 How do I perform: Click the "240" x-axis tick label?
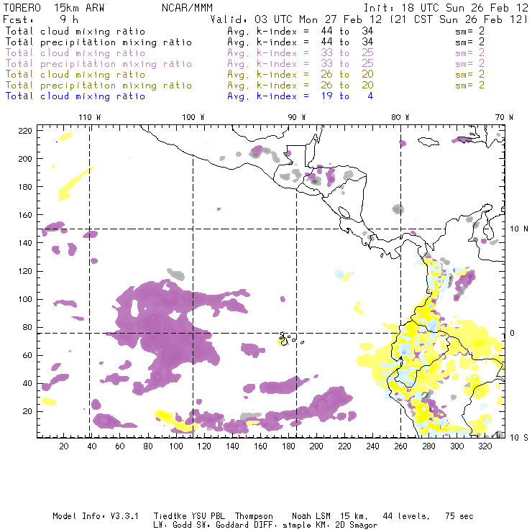[372, 446]
